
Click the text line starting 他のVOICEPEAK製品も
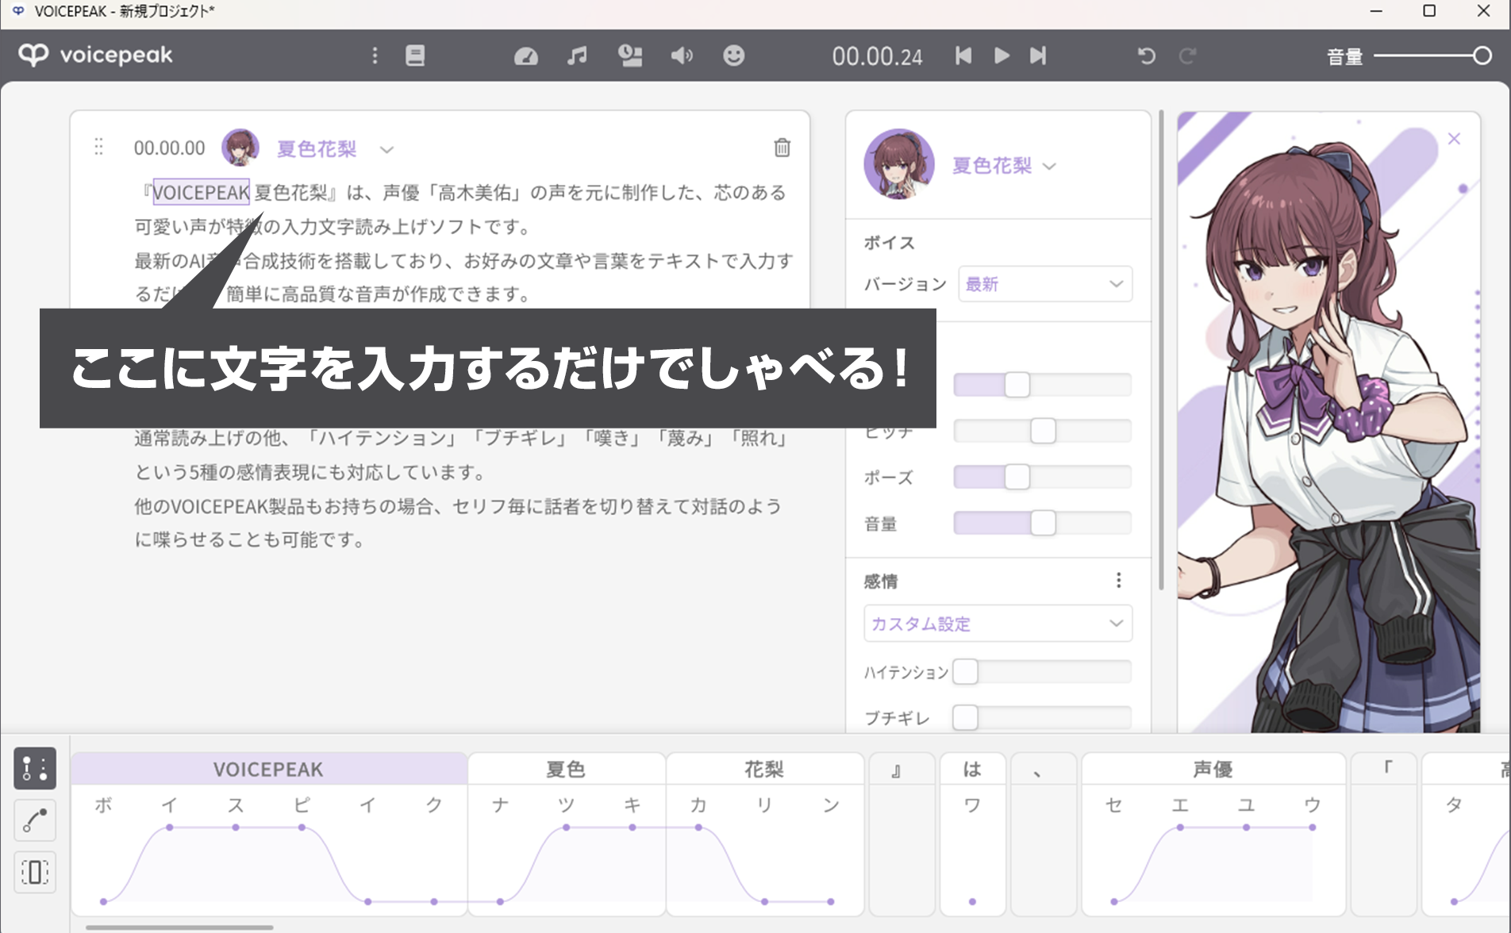(x=458, y=506)
